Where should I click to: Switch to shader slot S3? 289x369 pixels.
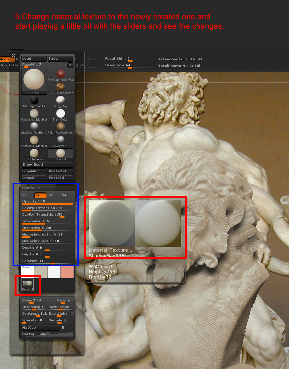[51, 195]
